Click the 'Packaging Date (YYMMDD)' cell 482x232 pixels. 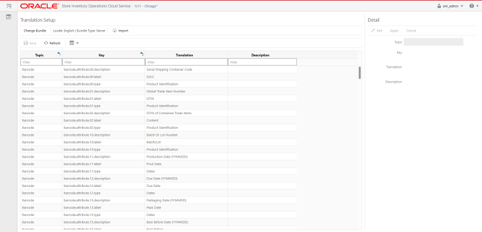[186, 200]
